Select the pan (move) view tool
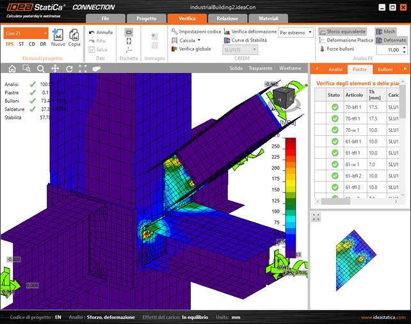This screenshot has width=411, height=324. 55,69
